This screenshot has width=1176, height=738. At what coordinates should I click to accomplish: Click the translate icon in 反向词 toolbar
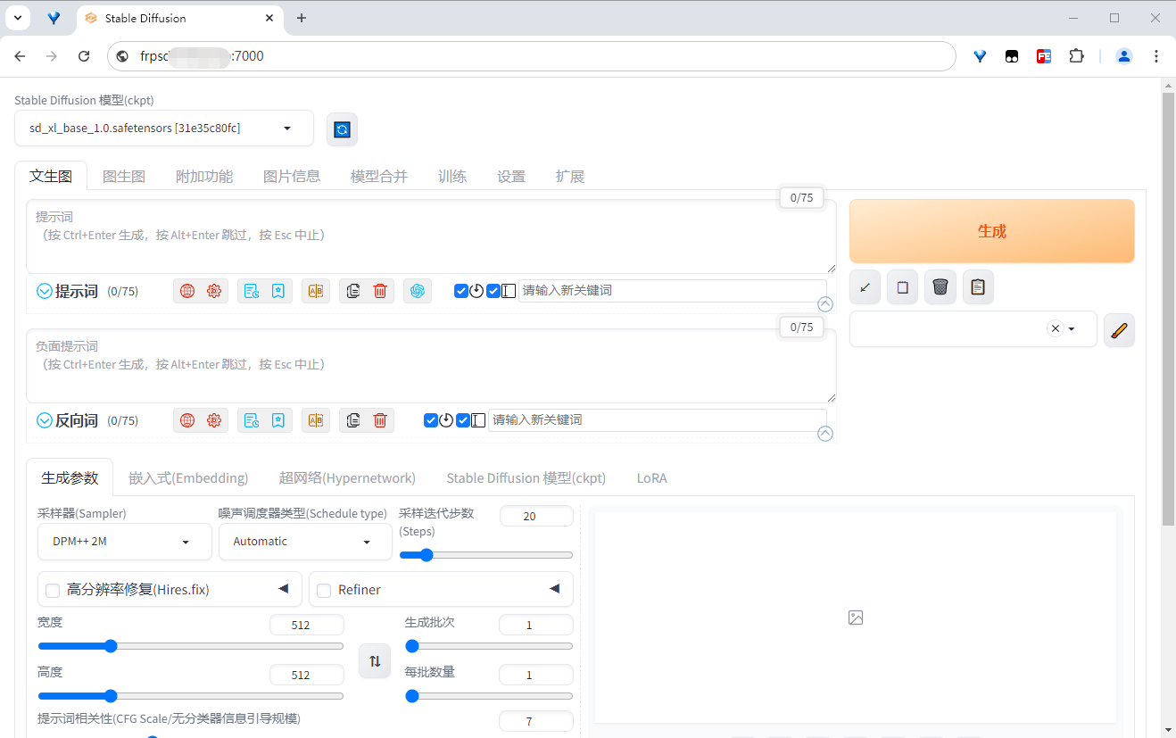[x=315, y=420]
